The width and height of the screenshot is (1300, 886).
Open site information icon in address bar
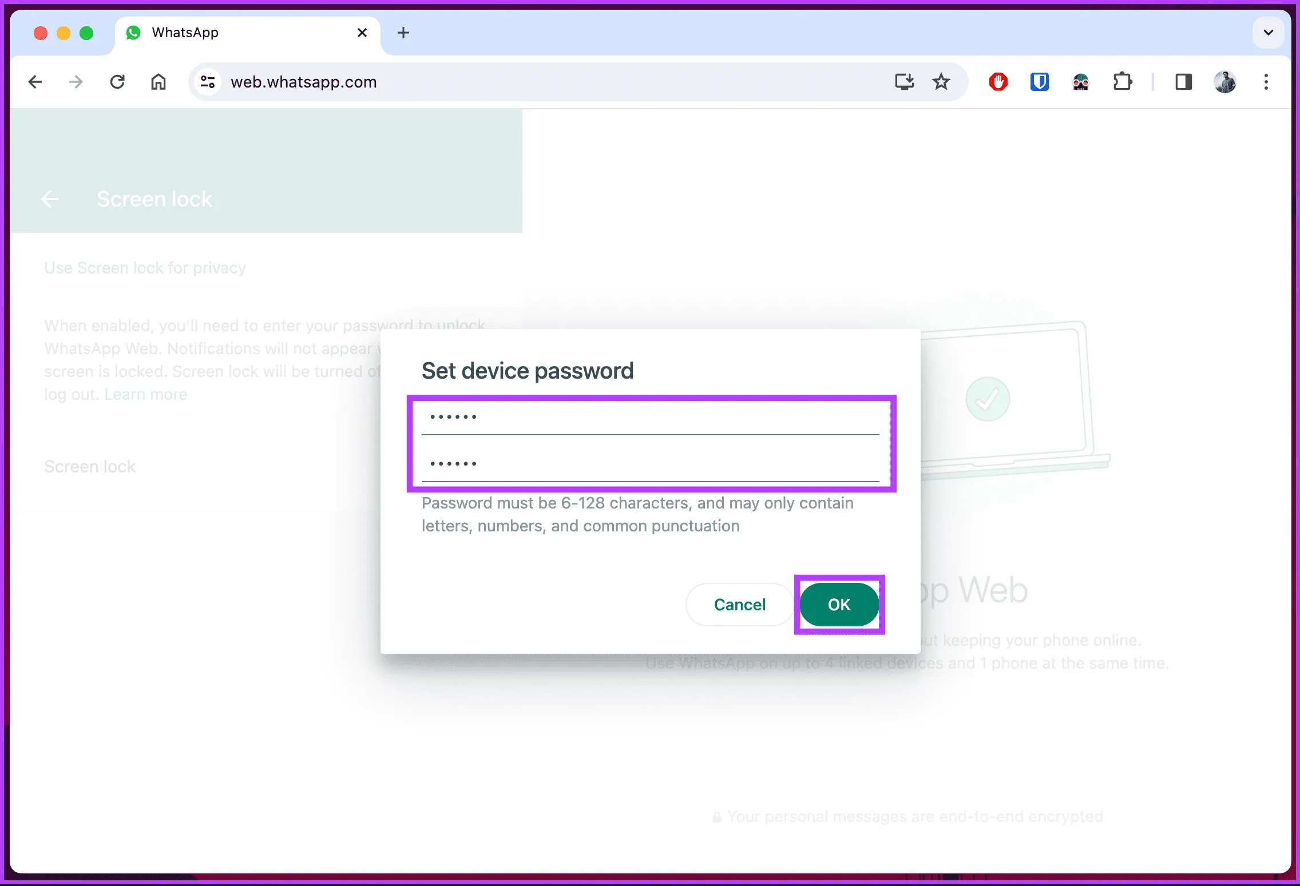208,82
